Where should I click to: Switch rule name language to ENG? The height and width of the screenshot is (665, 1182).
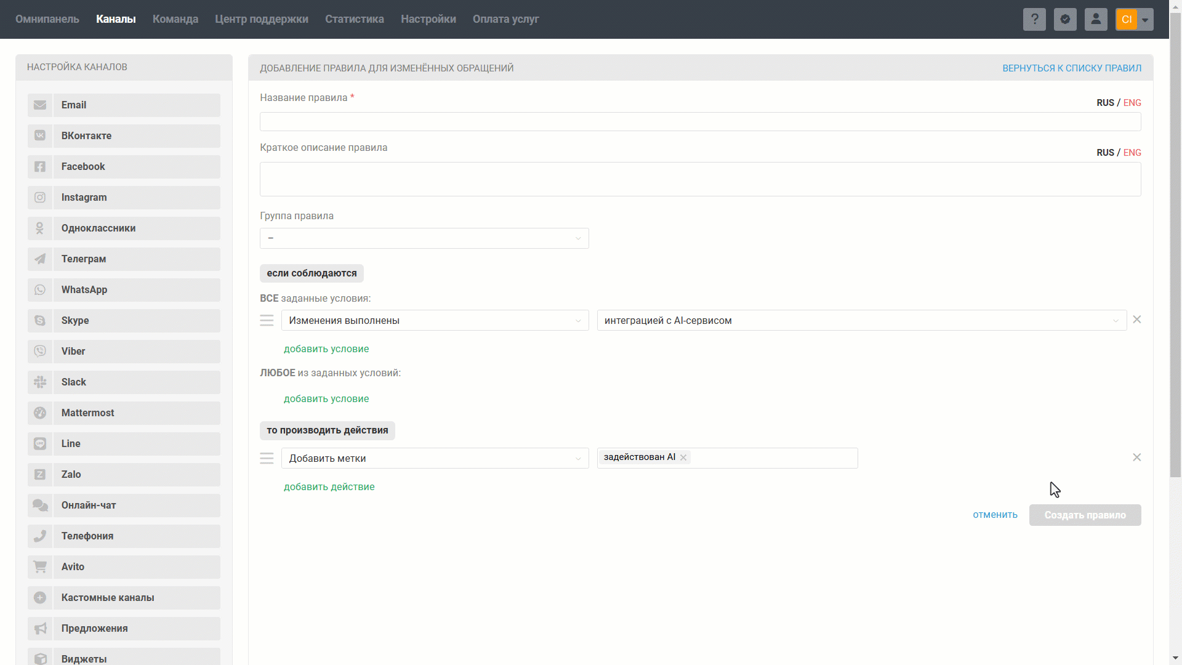(1132, 103)
